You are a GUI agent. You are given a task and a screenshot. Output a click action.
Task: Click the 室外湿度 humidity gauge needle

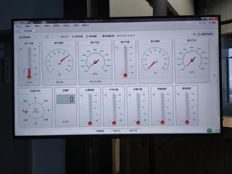tap(65, 59)
